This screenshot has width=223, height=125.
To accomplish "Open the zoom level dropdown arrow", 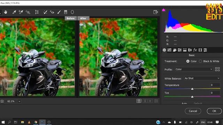I will tap(20, 101).
